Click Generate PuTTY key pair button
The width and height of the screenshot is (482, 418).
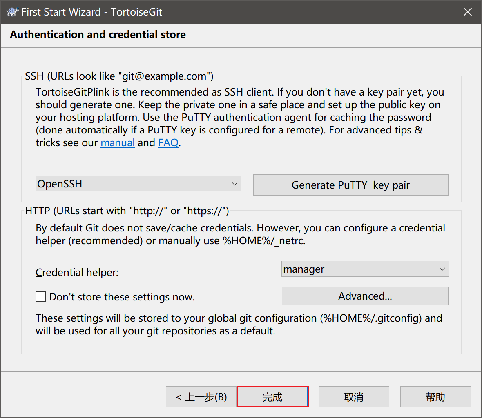point(350,185)
